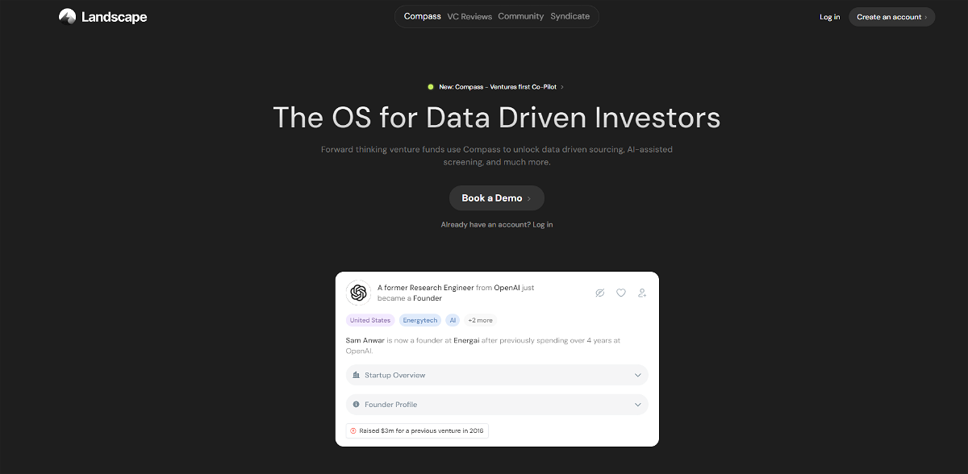This screenshot has width=968, height=474.
Task: Click the add-person icon on the card
Action: [x=642, y=293]
